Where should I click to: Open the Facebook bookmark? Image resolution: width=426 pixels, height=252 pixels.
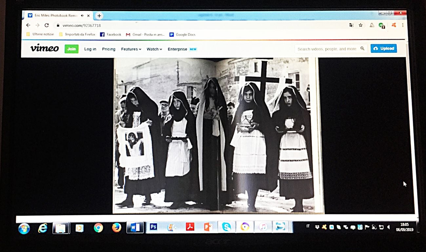110,34
